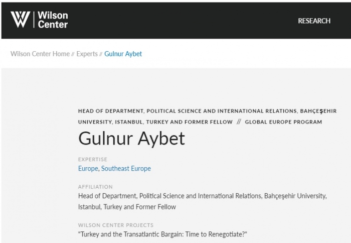Click the slashes between Home and Experts

[x=73, y=54]
